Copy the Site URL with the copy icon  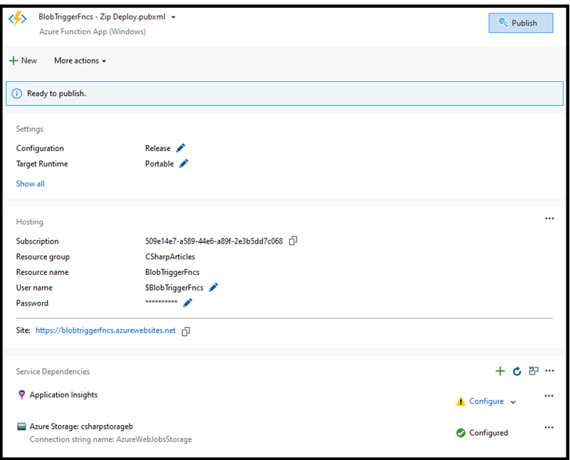(186, 330)
